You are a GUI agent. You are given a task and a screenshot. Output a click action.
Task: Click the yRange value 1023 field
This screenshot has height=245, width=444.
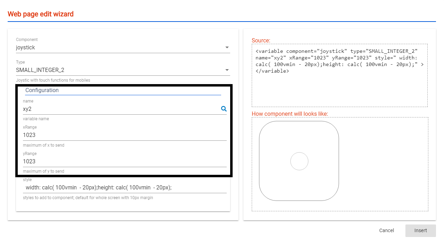point(104,161)
